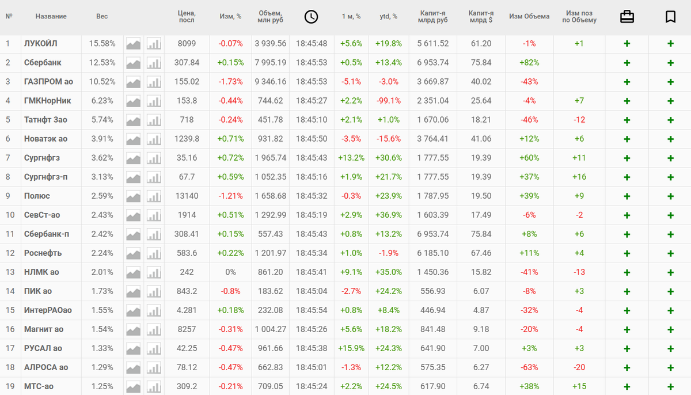Click Роснефть capitalization 6 185.10

tap(433, 253)
